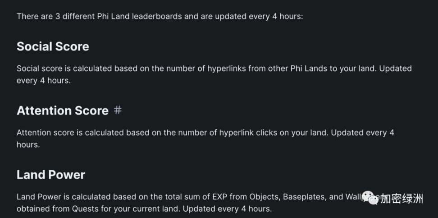Viewport: 438px width, 218px height.
Task: Click the 加密绿洲 watermark text
Action: pos(401,199)
